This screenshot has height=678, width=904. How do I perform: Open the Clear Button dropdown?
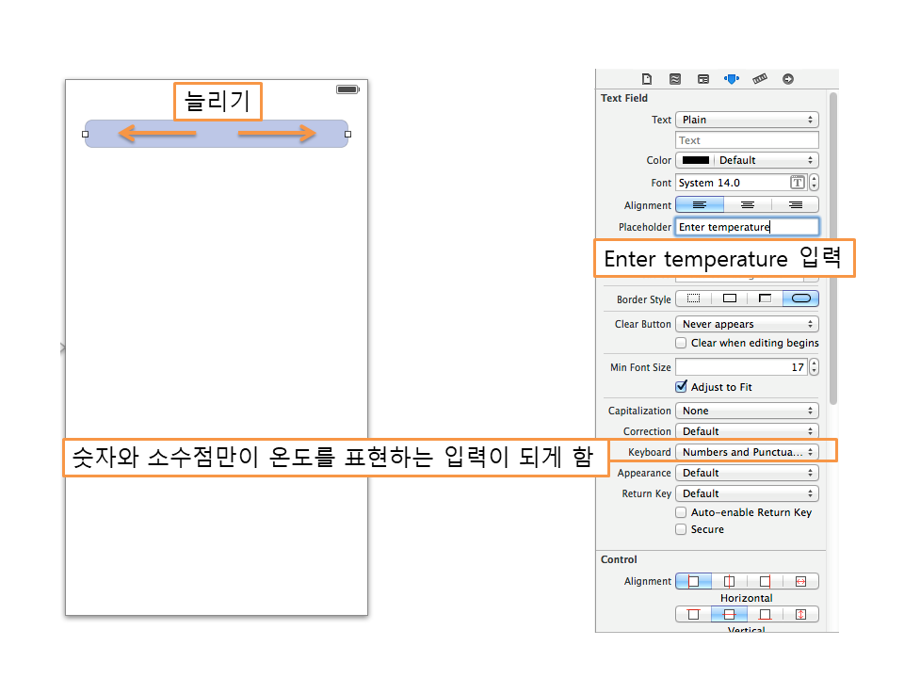point(747,324)
